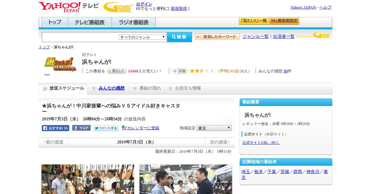Click the 平均2.85点 rating text
The image size is (371, 194).
pyautogui.click(x=229, y=71)
